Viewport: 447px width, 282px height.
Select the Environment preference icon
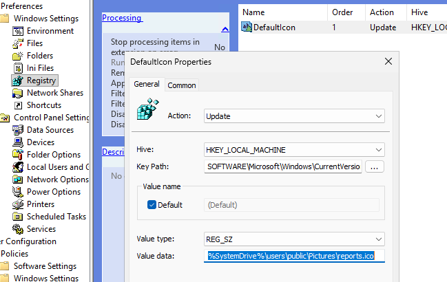[18, 31]
